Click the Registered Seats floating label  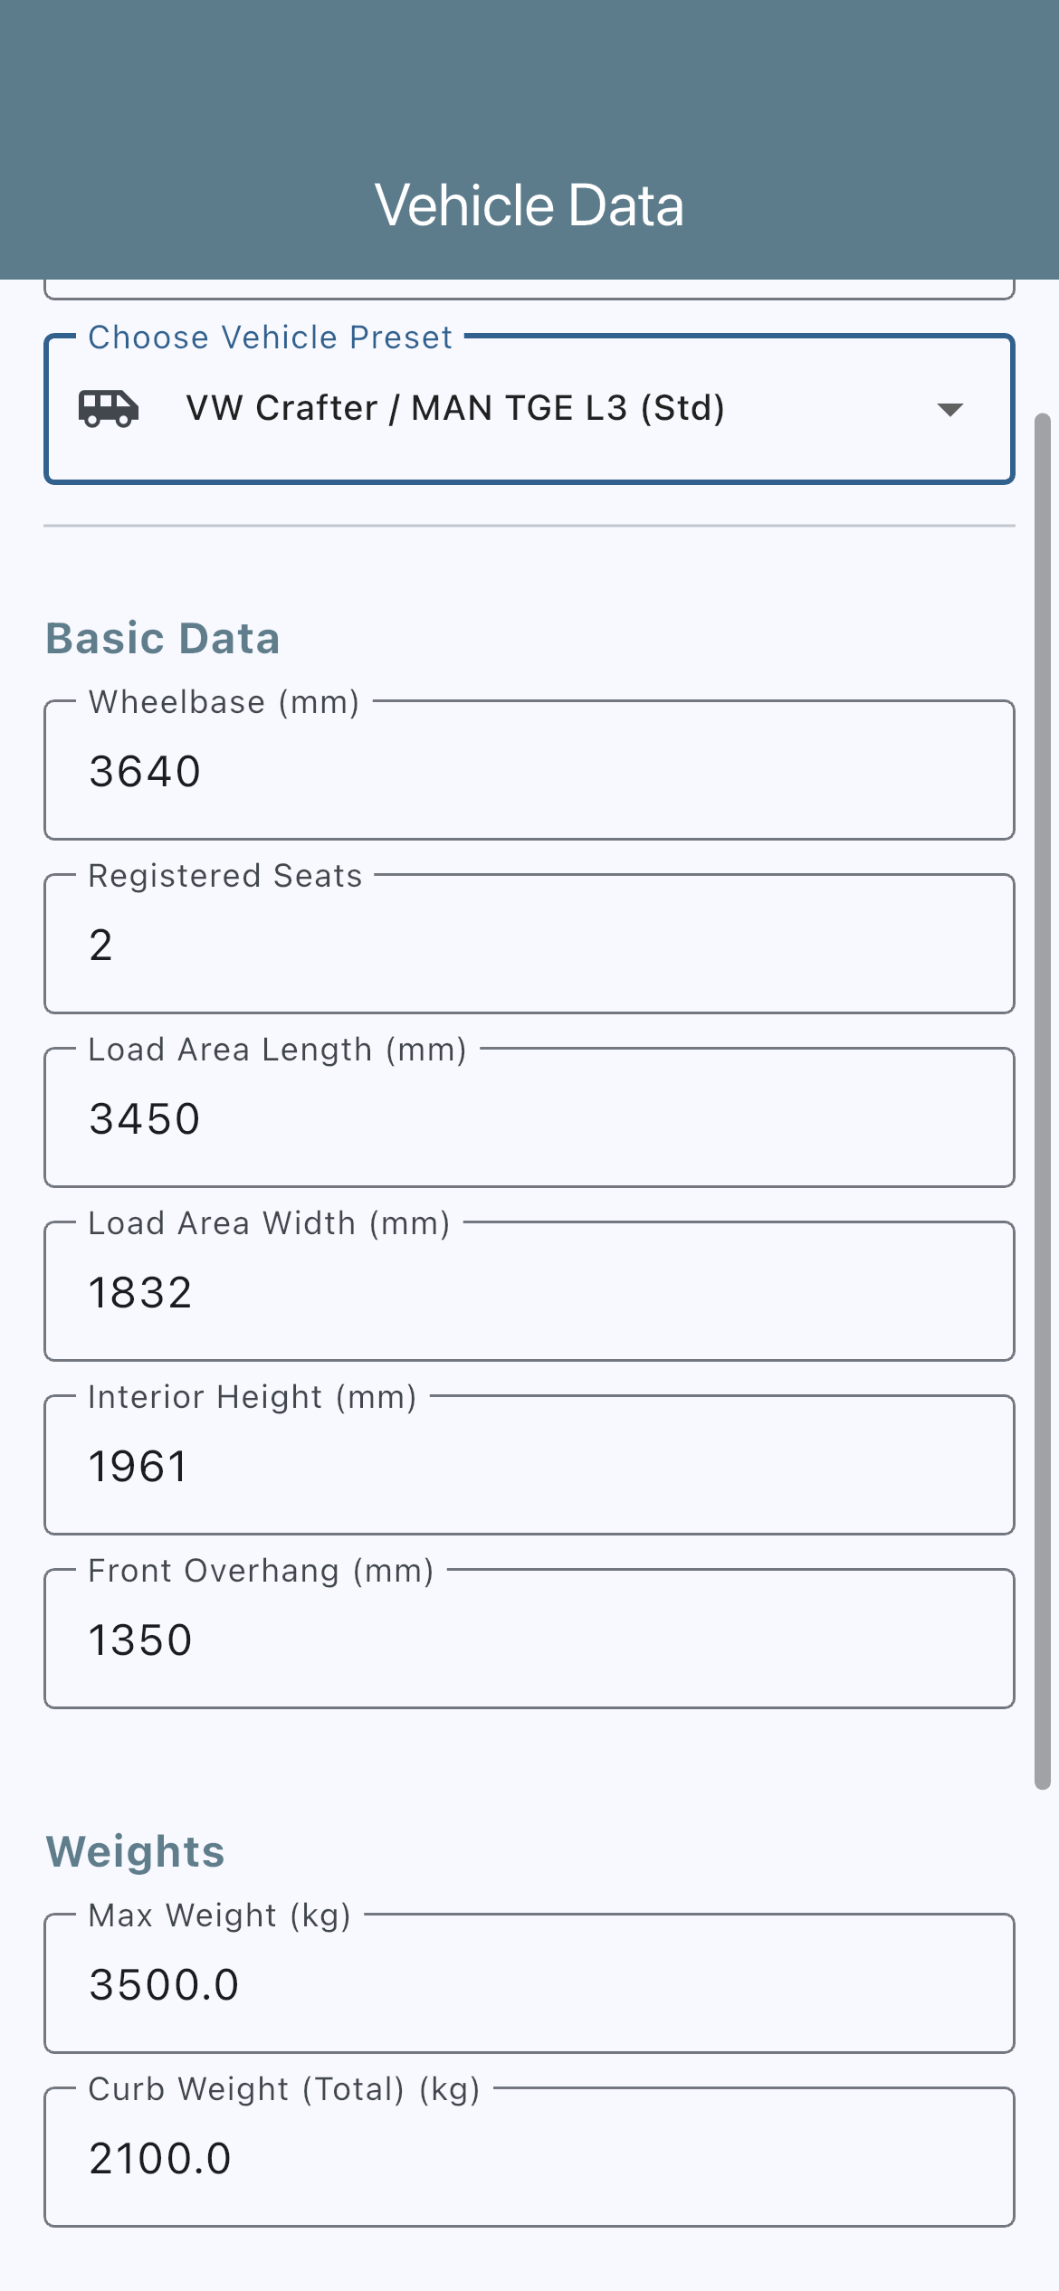(225, 876)
